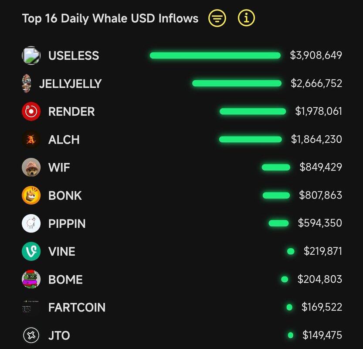This screenshot has width=363, height=349.
Task: Select the JELLYJELLY token thumbnail
Action: (x=27, y=83)
